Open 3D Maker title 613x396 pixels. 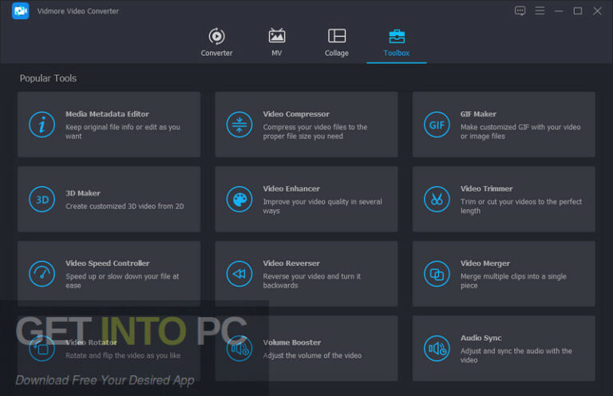[83, 193]
